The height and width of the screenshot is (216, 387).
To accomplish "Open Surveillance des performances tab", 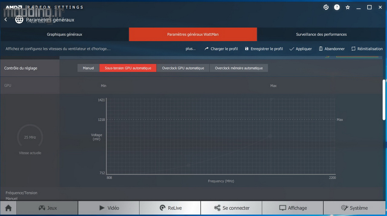I will (x=321, y=34).
